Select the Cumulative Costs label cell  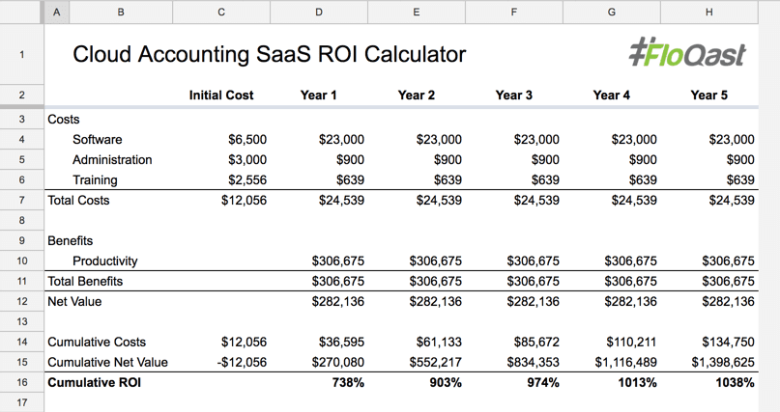[x=97, y=342]
